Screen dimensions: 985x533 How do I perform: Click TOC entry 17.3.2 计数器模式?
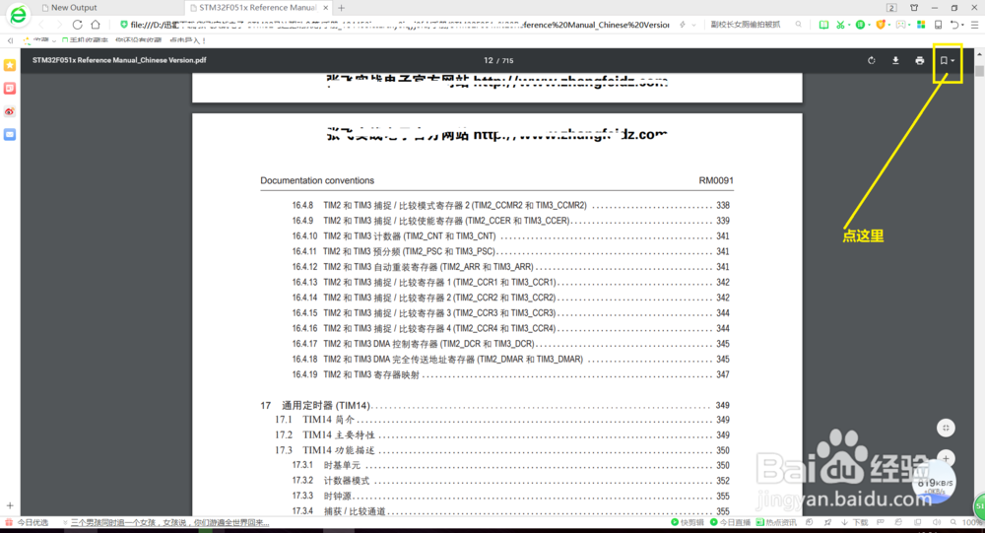(510, 481)
